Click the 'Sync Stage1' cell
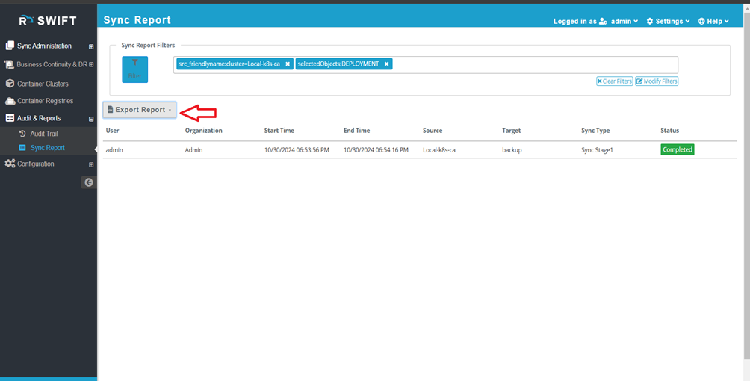The width and height of the screenshot is (750, 381). [x=597, y=150]
